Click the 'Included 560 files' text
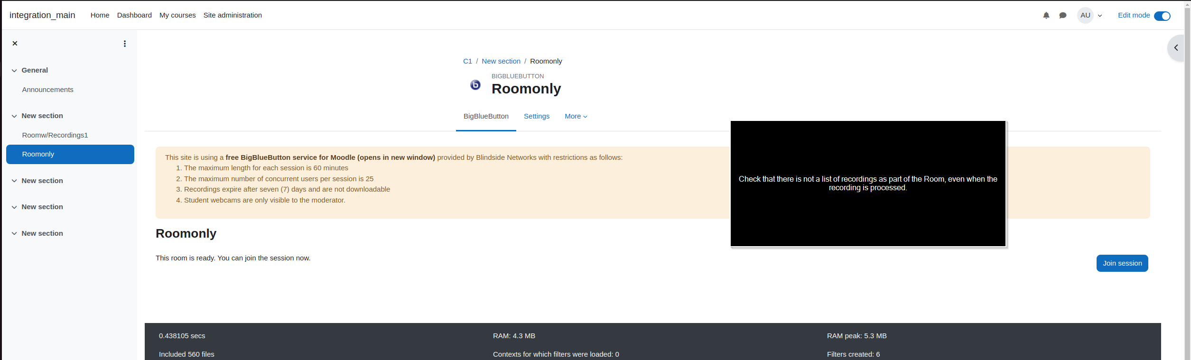1191x360 pixels. coord(186,354)
